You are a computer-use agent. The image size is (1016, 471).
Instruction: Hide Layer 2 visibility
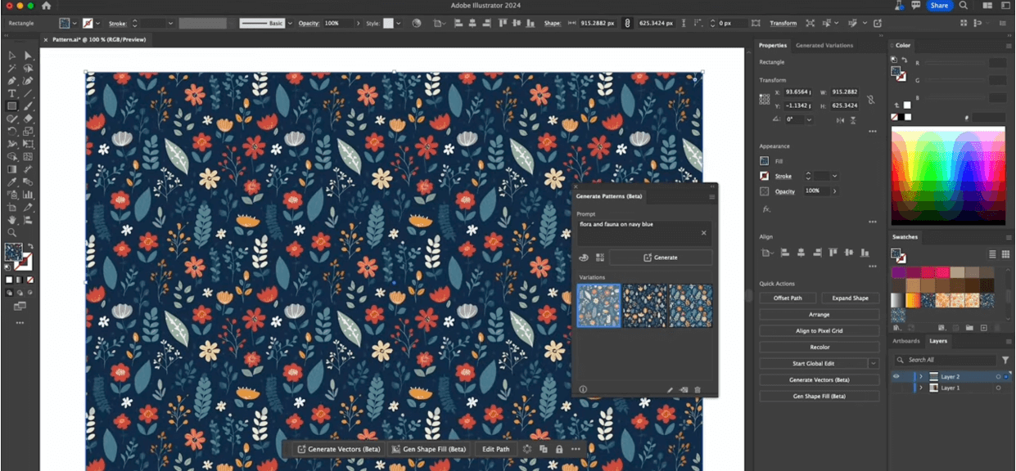[896, 376]
